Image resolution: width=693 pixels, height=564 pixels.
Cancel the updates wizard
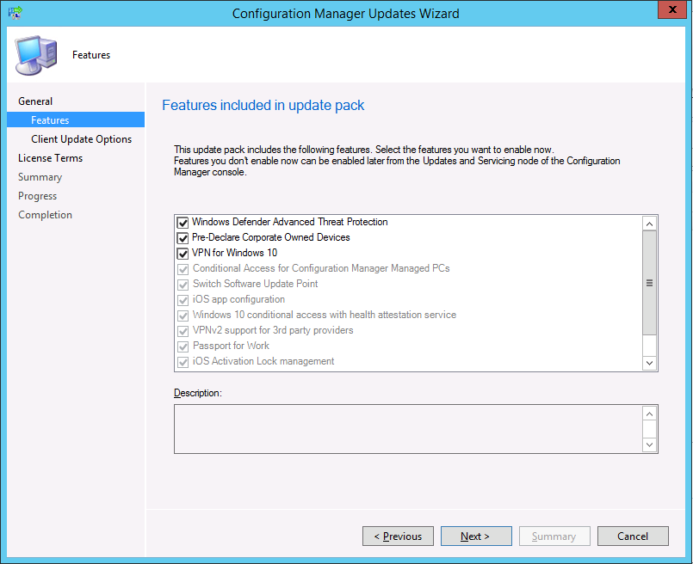click(x=633, y=536)
